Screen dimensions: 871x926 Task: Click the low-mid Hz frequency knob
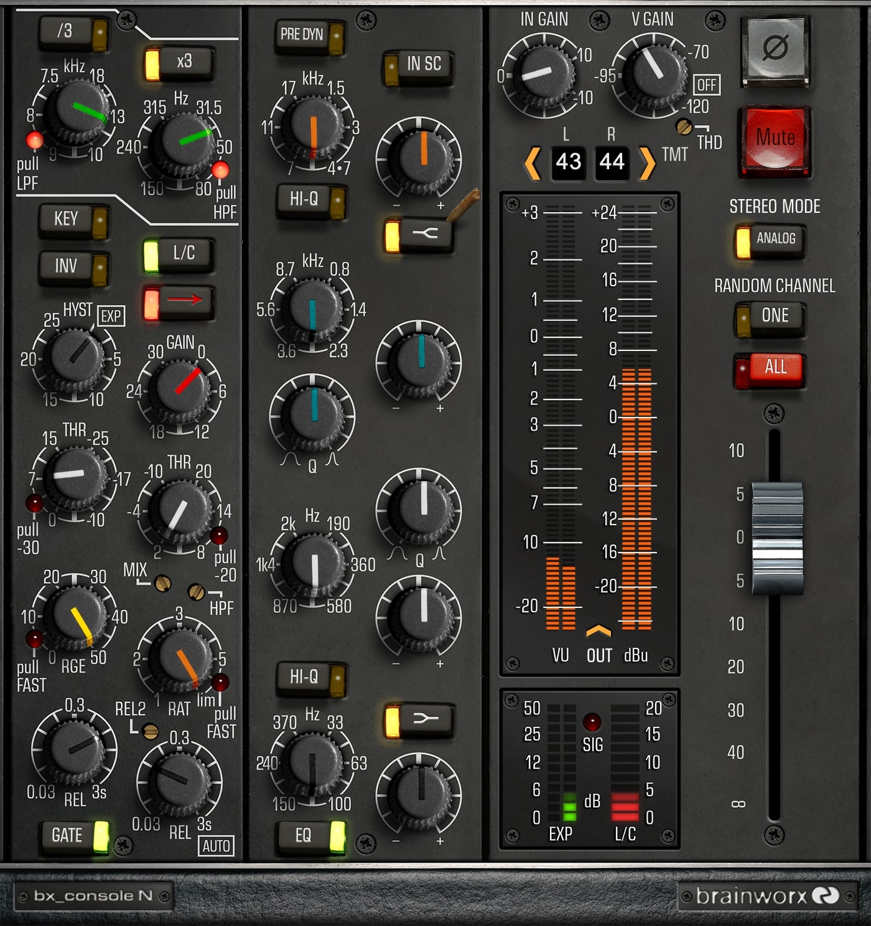314,563
